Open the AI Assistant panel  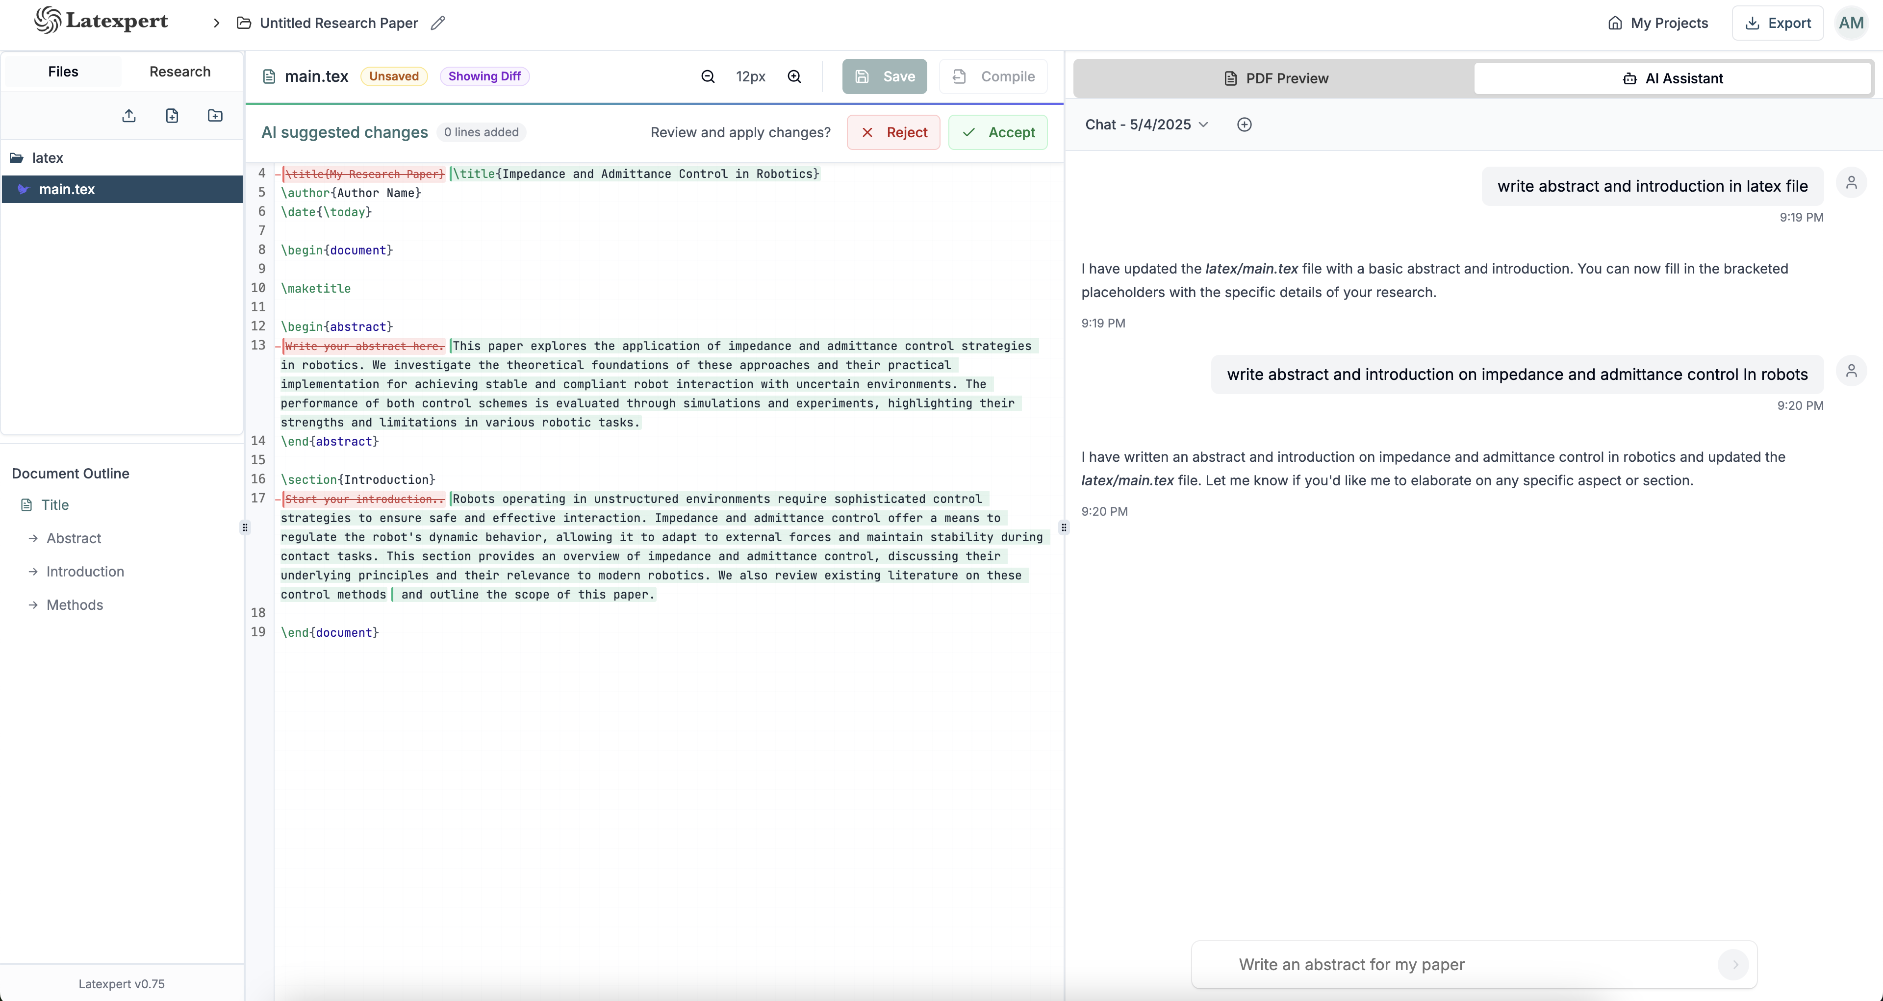pos(1673,78)
